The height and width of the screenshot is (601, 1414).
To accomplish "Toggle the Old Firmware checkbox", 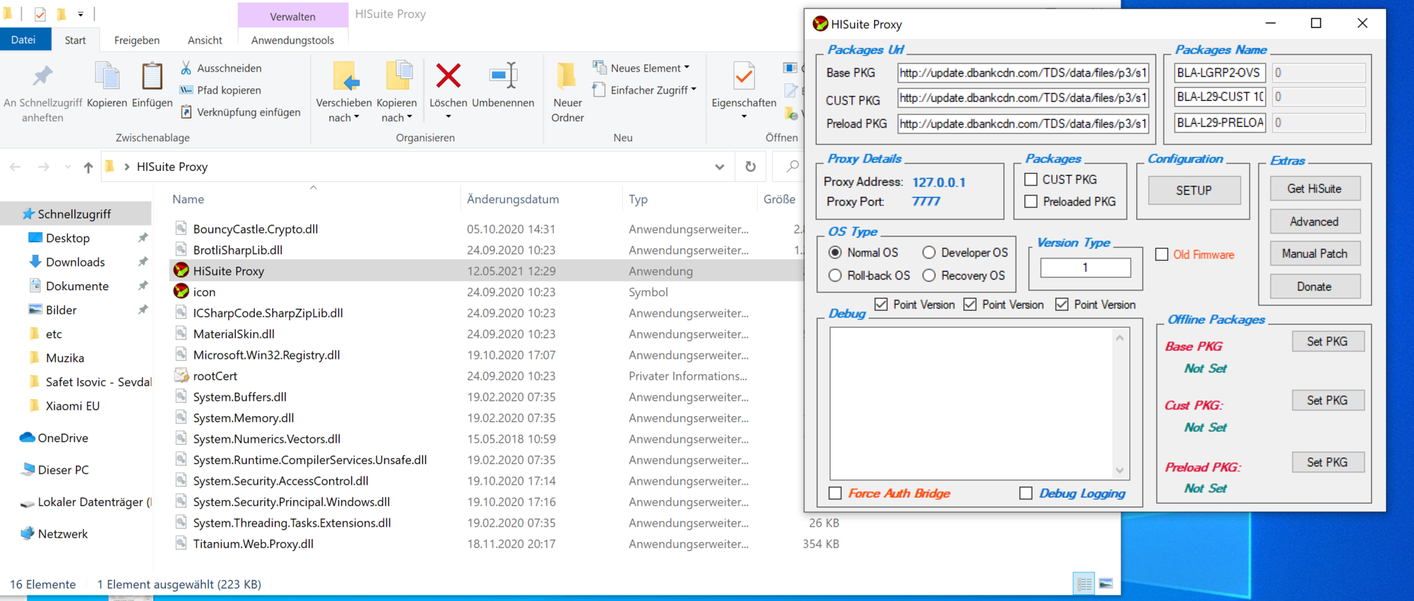I will [x=1161, y=254].
